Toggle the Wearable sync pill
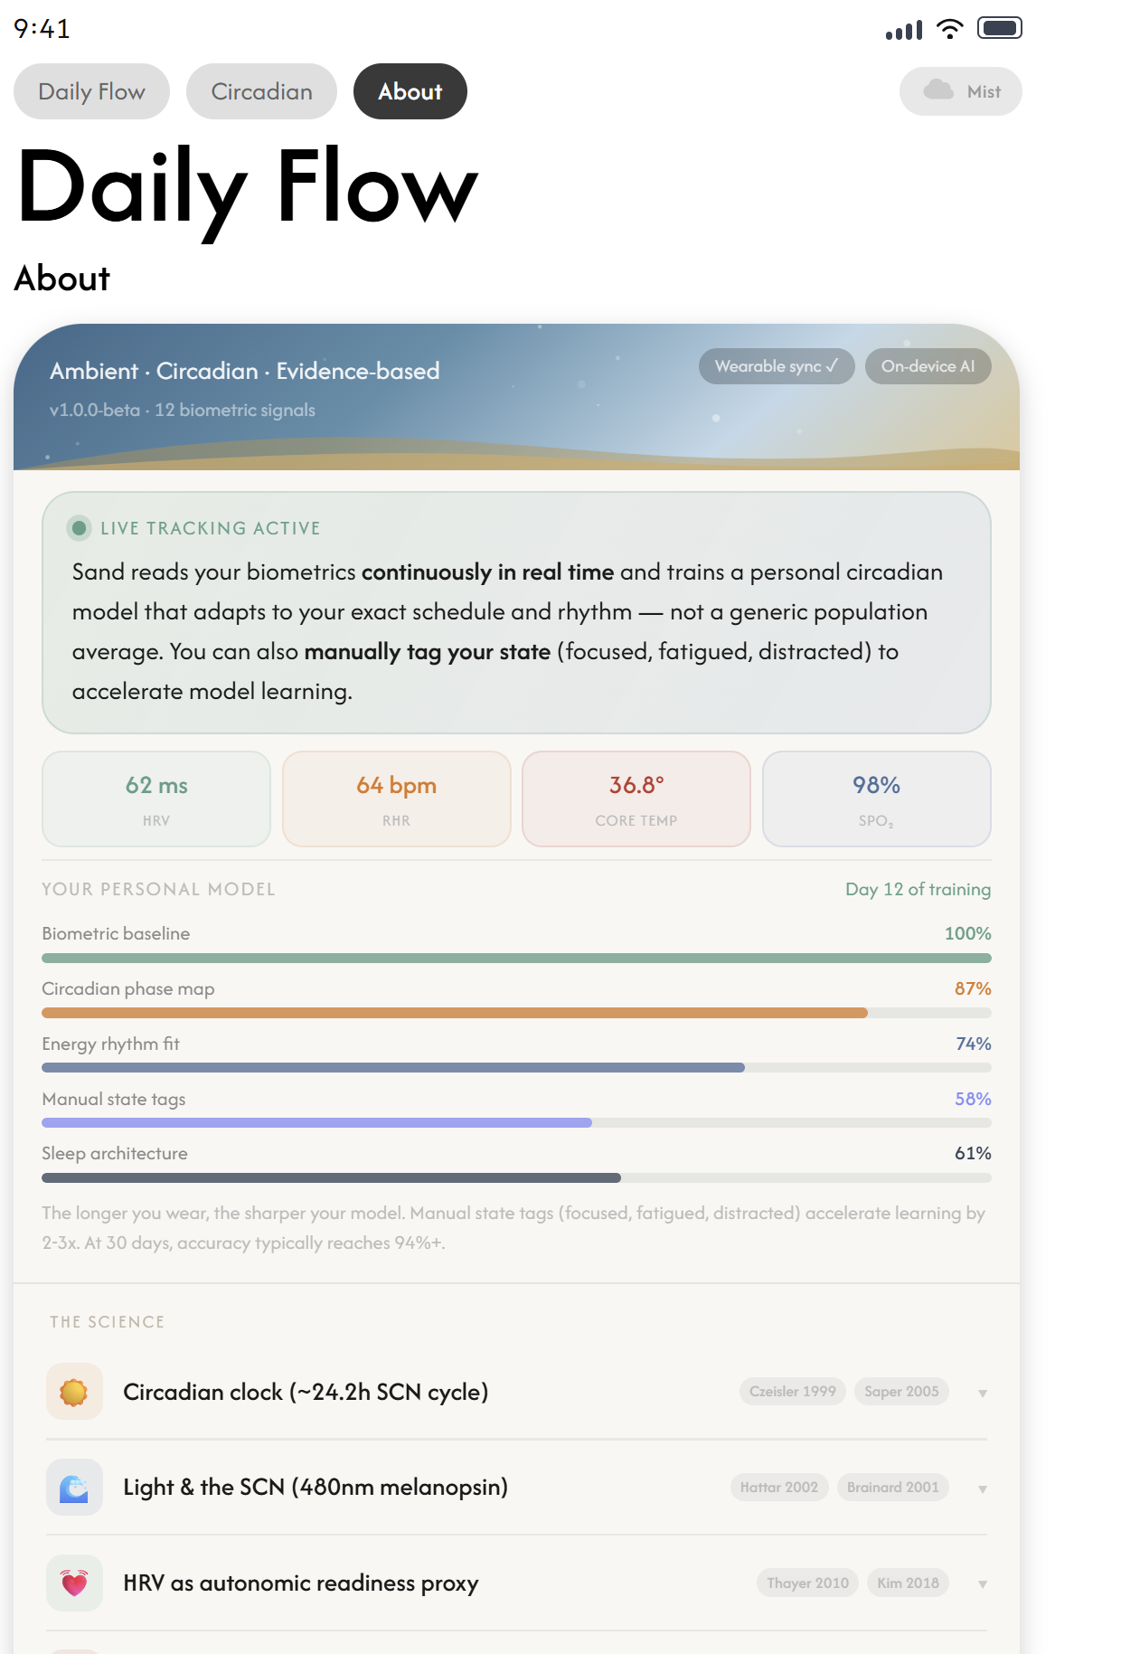The height and width of the screenshot is (1654, 1121). (x=777, y=366)
